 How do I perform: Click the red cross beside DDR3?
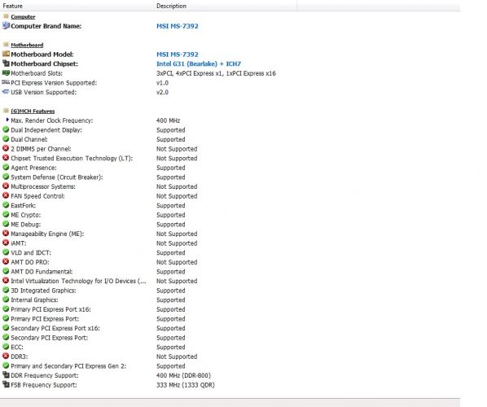(x=6, y=356)
